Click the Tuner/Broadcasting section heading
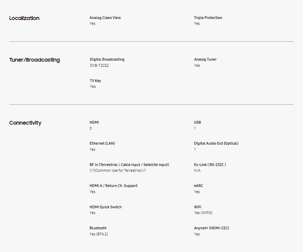This screenshot has height=252, width=303. click(34, 60)
